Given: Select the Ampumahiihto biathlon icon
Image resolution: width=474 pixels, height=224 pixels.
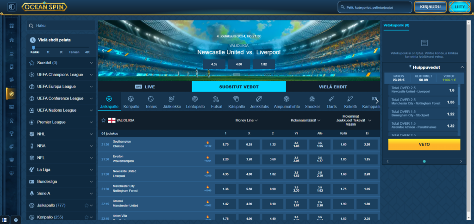Looking at the screenshot, I should point(287,102).
